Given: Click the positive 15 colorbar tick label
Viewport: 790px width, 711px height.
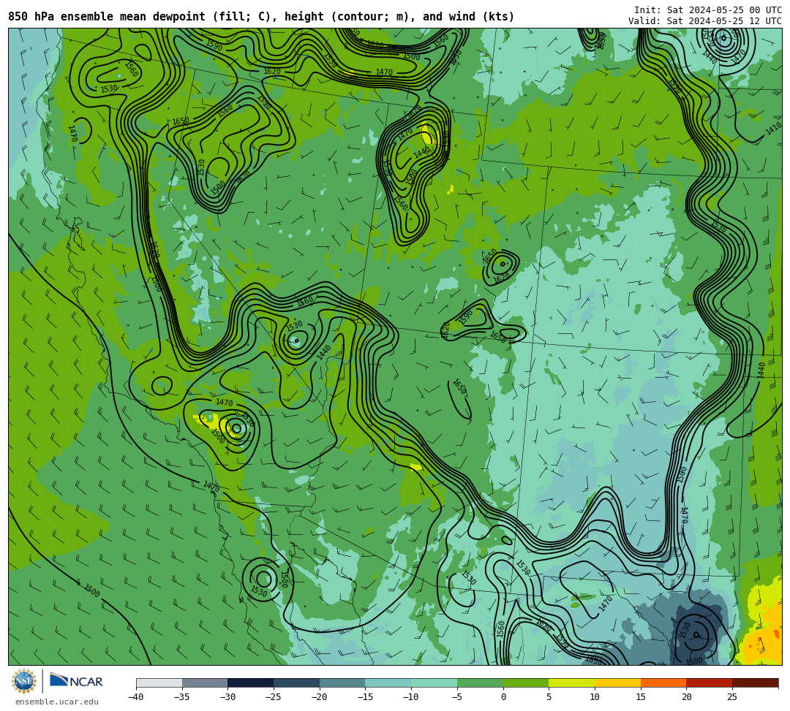Looking at the screenshot, I should pyautogui.click(x=641, y=697).
